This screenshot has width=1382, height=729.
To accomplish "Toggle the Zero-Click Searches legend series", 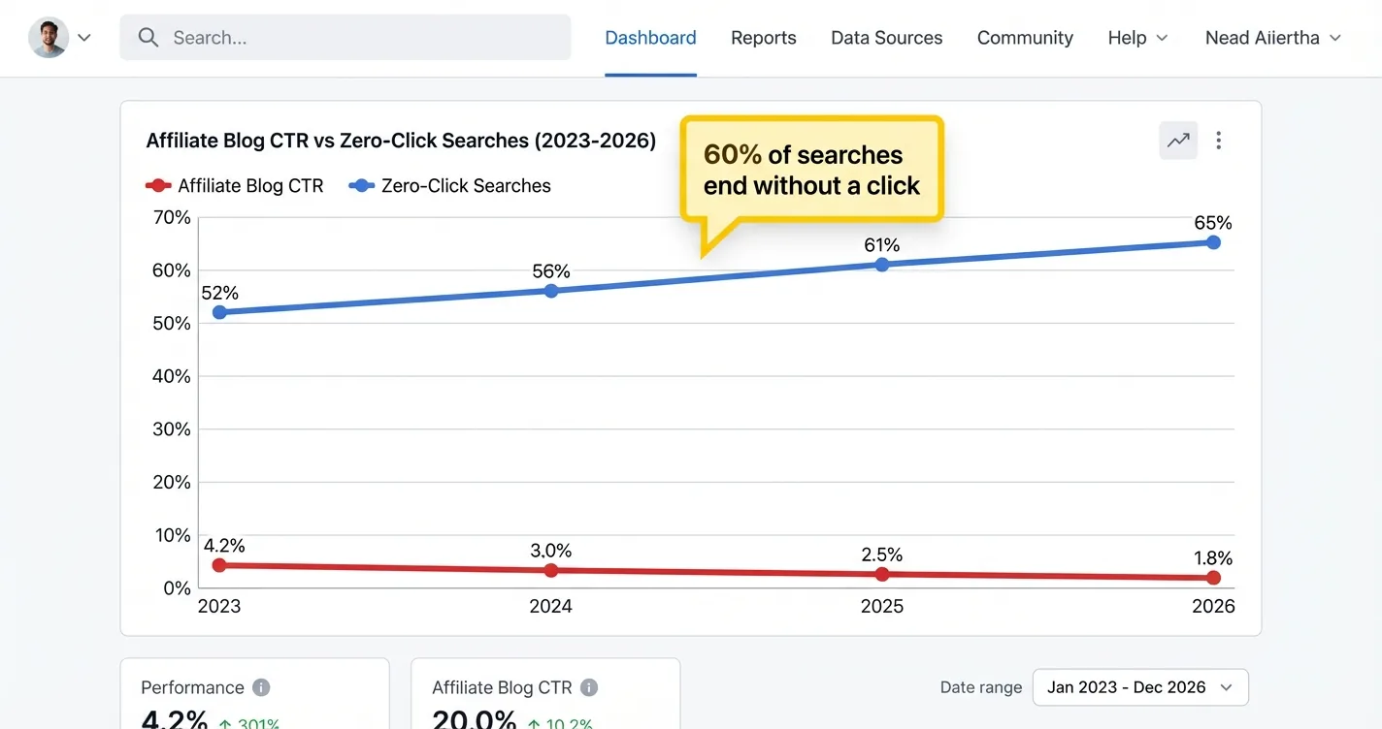I will point(448,185).
